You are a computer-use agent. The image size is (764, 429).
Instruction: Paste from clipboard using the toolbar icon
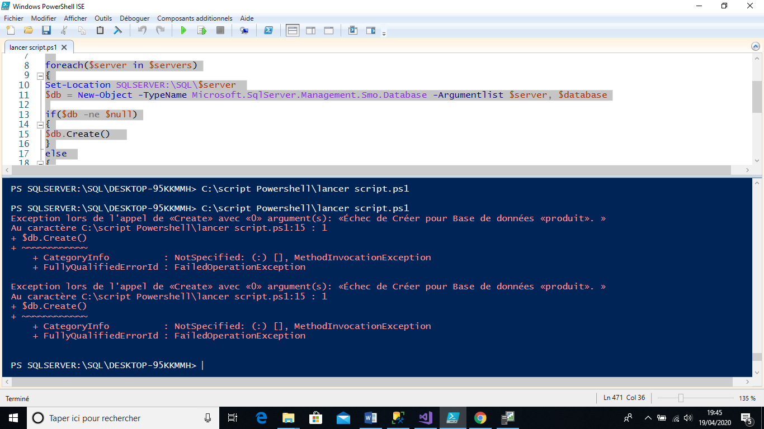[x=100, y=30]
